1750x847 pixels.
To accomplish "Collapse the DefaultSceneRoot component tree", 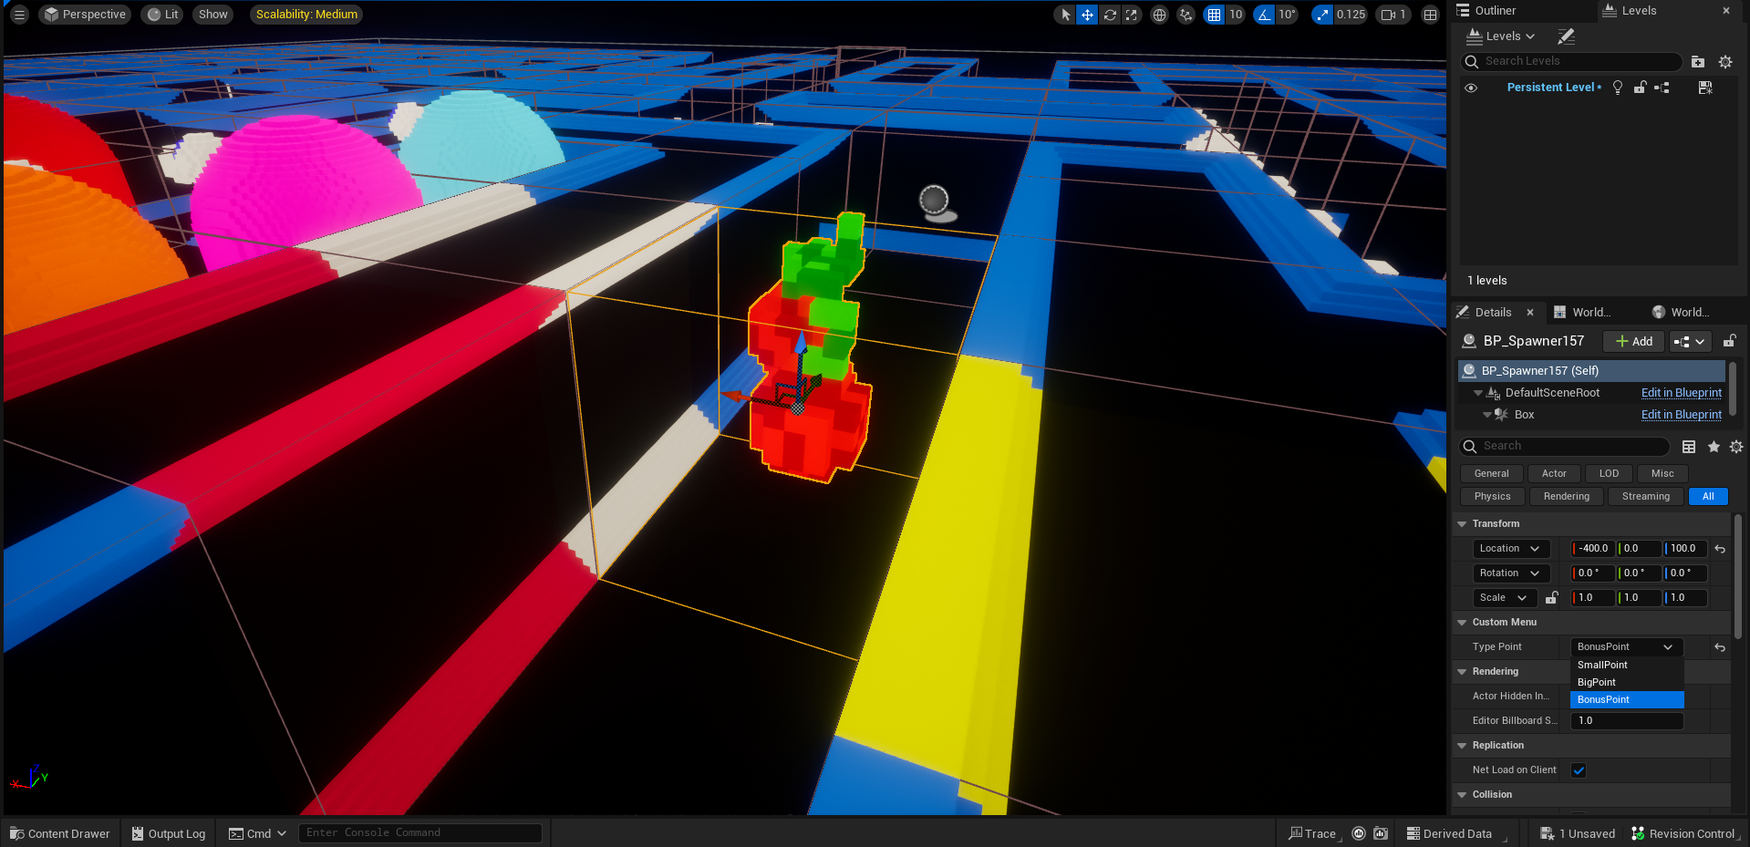I will pyautogui.click(x=1478, y=393).
